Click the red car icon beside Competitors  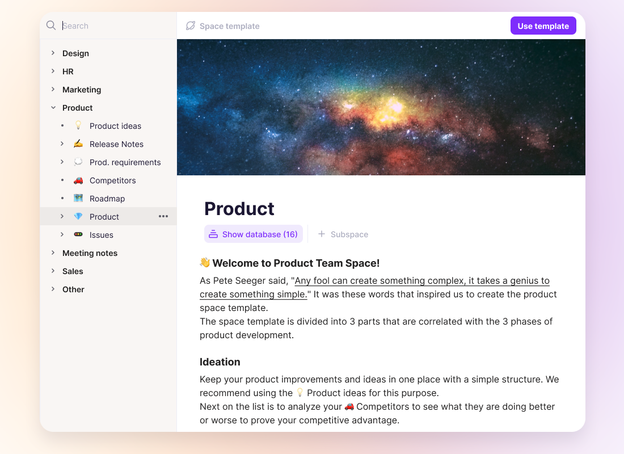pyautogui.click(x=78, y=180)
